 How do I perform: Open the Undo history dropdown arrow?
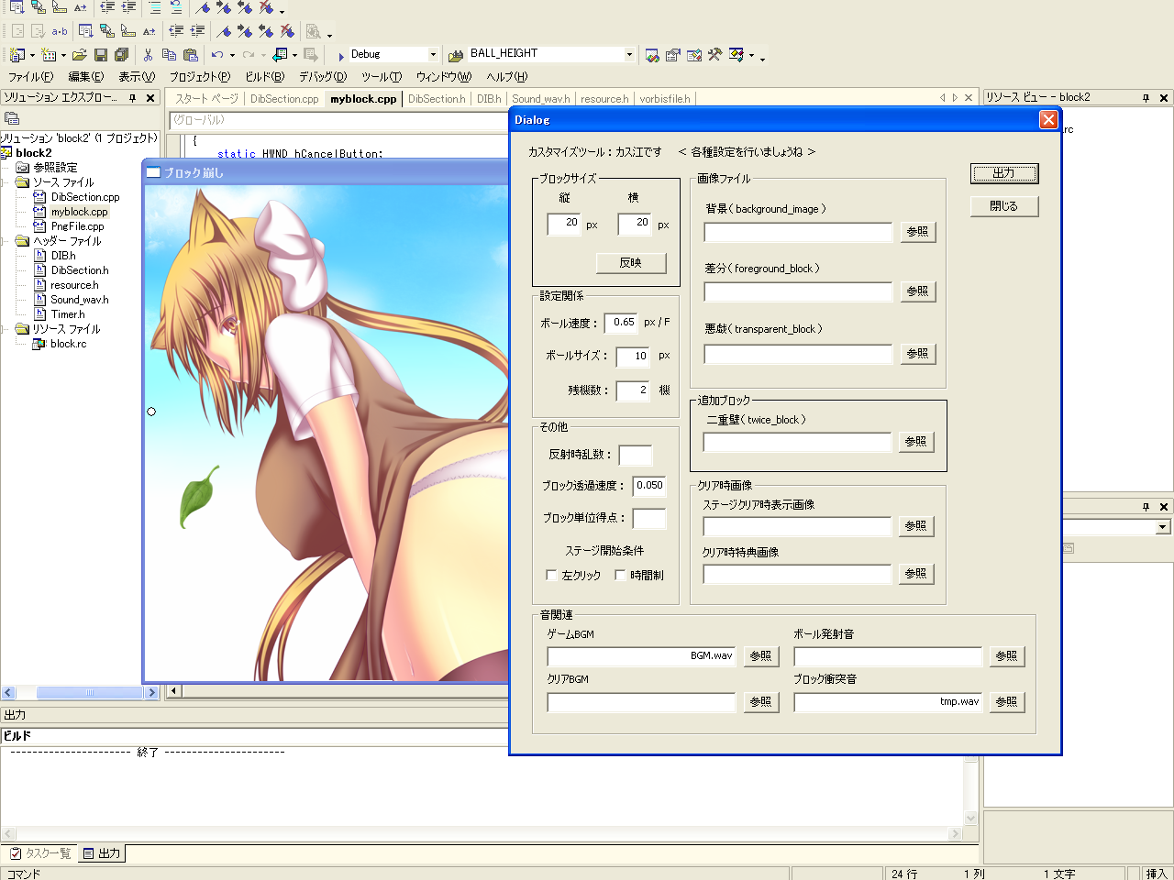[232, 56]
